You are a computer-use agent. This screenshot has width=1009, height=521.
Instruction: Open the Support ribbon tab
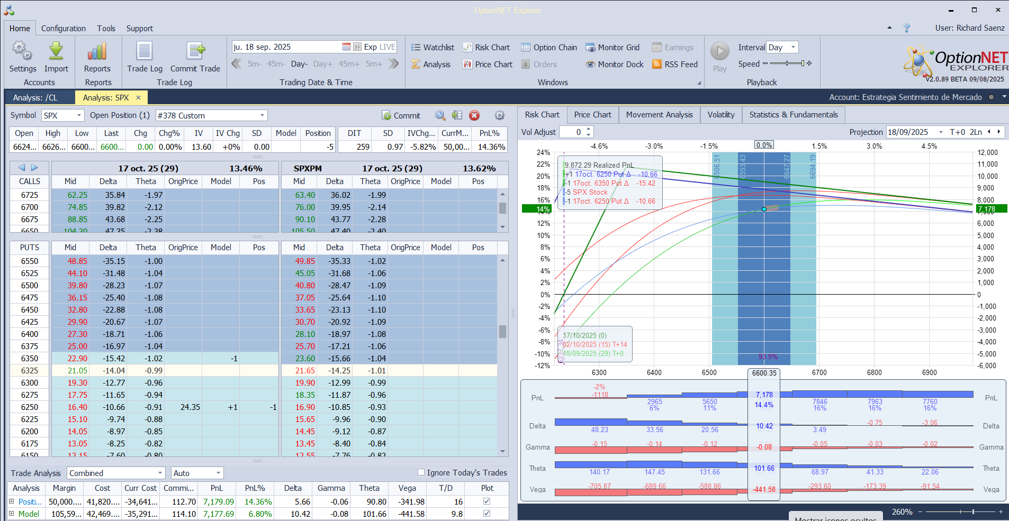click(x=140, y=29)
